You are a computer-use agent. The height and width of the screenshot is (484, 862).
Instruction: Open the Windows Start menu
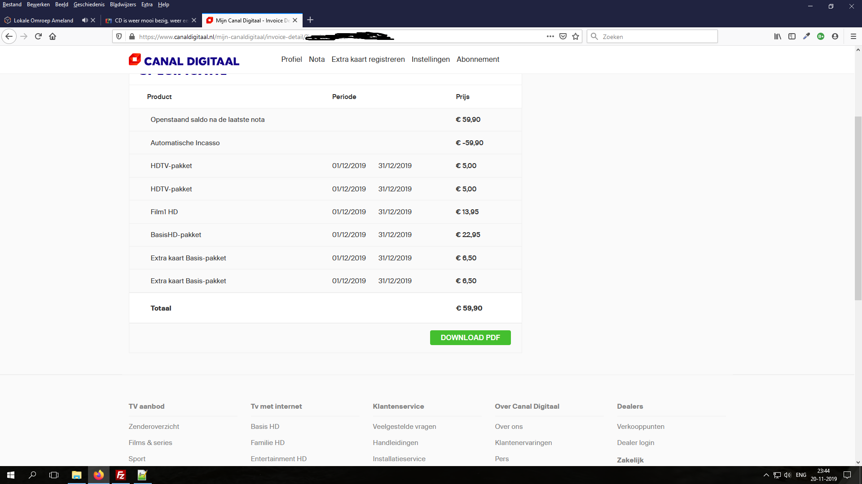coord(11,475)
